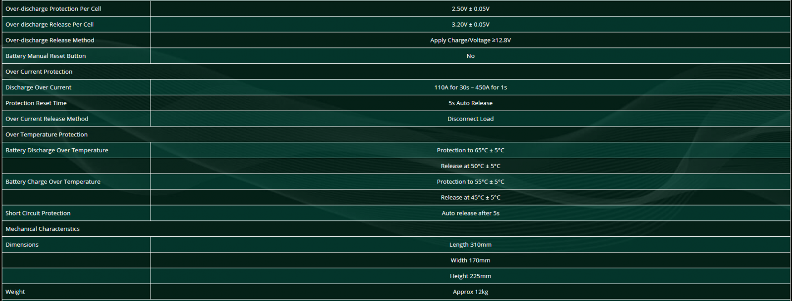Select the Height 225mm dimension value
792x301 pixels.
tap(470, 276)
